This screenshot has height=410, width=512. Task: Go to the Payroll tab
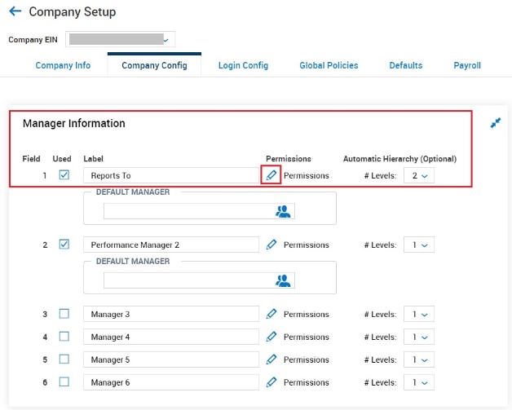click(x=467, y=65)
